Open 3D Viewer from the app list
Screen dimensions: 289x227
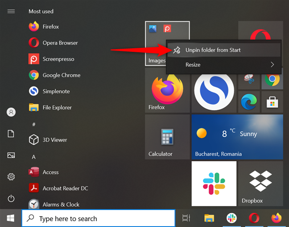(48, 140)
